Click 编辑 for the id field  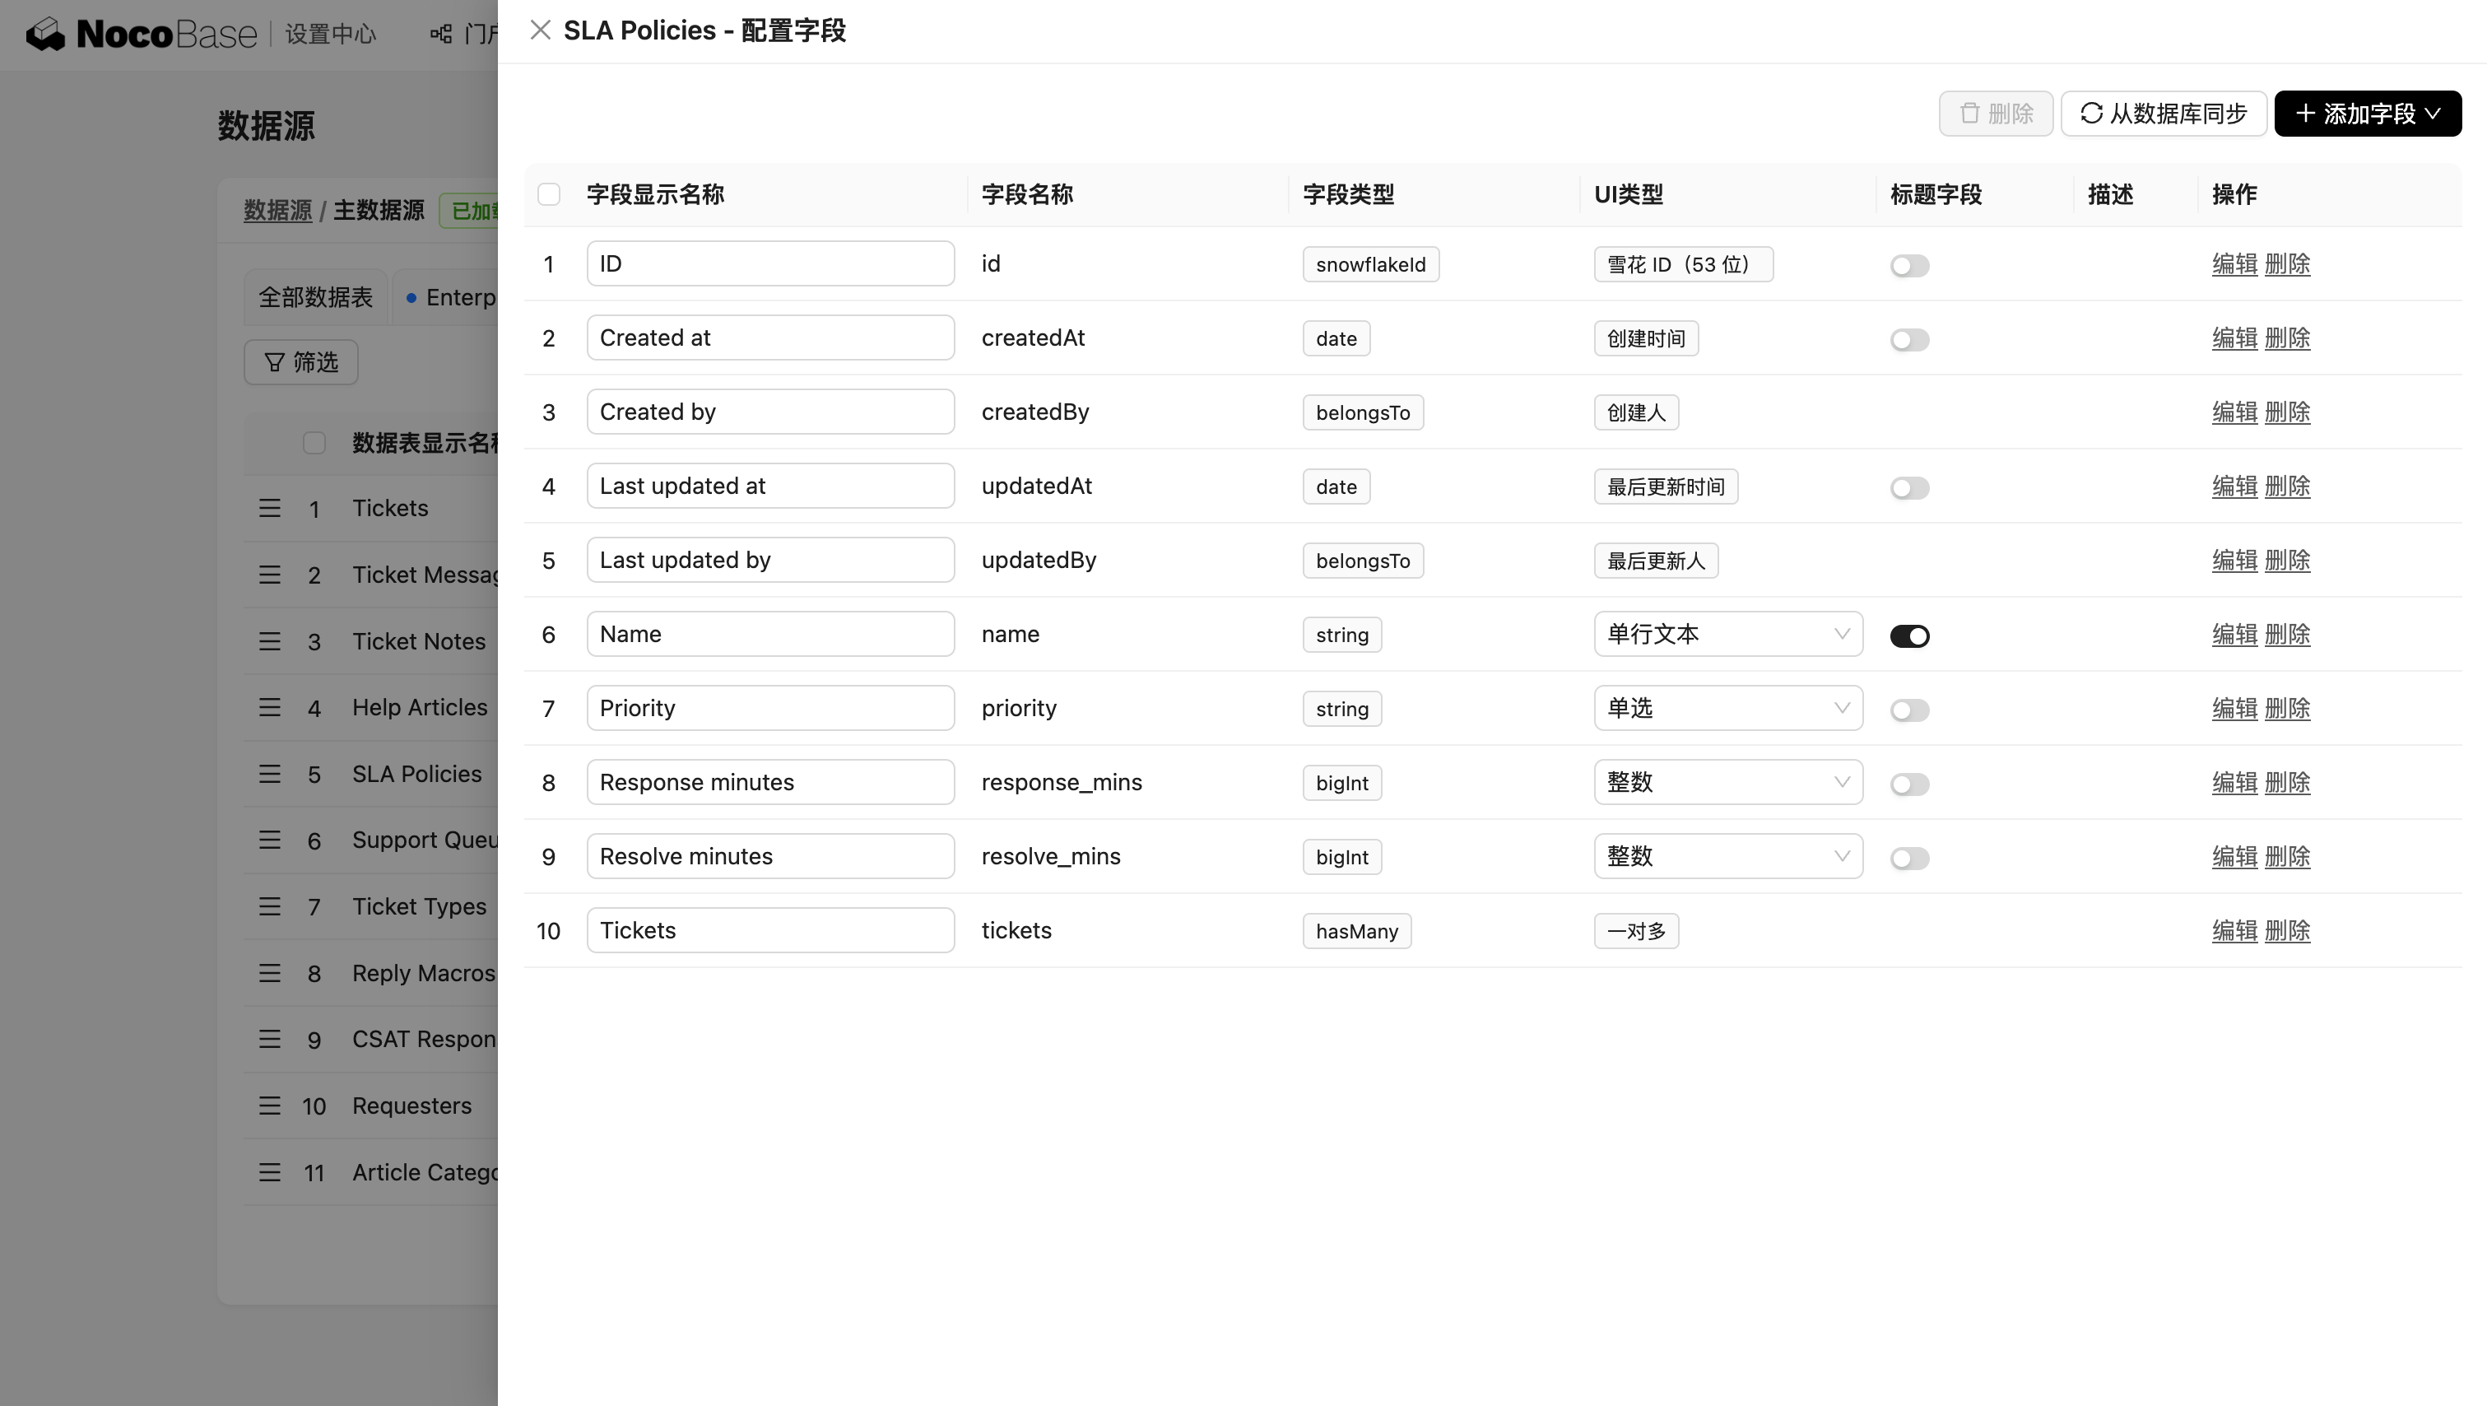click(2234, 263)
